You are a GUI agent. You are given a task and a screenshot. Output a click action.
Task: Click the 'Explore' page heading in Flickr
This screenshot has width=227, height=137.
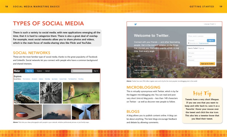tap(18, 76)
